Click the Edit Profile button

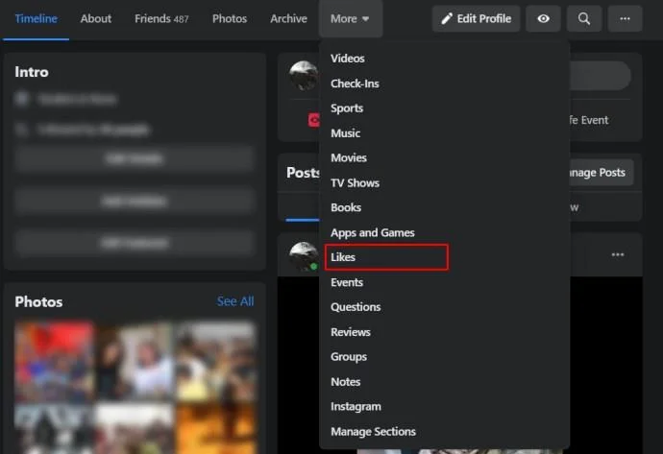pos(476,18)
